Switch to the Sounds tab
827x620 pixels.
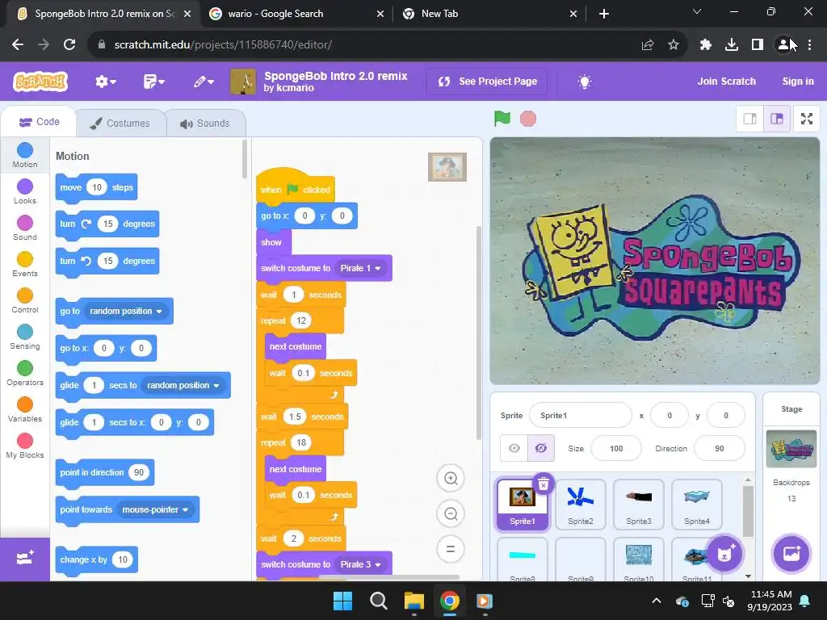pyautogui.click(x=205, y=124)
